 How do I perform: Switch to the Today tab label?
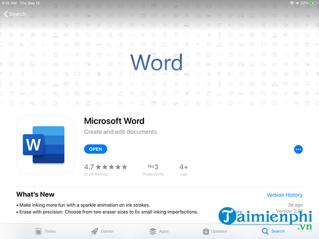pyautogui.click(x=50, y=231)
